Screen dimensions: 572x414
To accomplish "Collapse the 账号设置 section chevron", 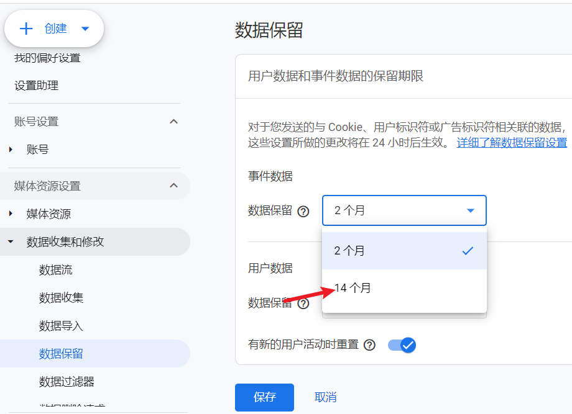I will coord(173,121).
